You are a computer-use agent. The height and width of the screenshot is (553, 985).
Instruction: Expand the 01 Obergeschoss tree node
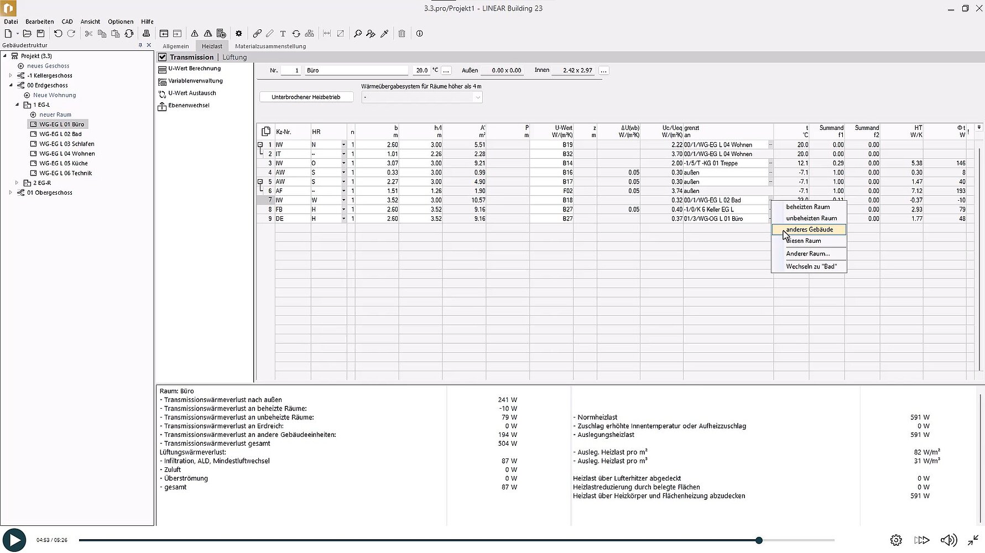pyautogui.click(x=11, y=192)
